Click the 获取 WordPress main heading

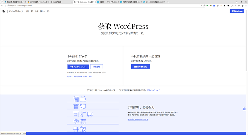[x=123, y=26]
